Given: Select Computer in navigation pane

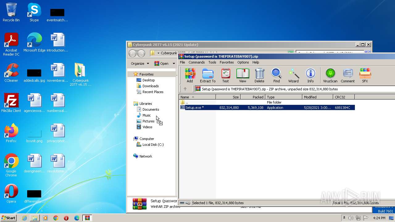Looking at the screenshot, I should click(x=147, y=139).
